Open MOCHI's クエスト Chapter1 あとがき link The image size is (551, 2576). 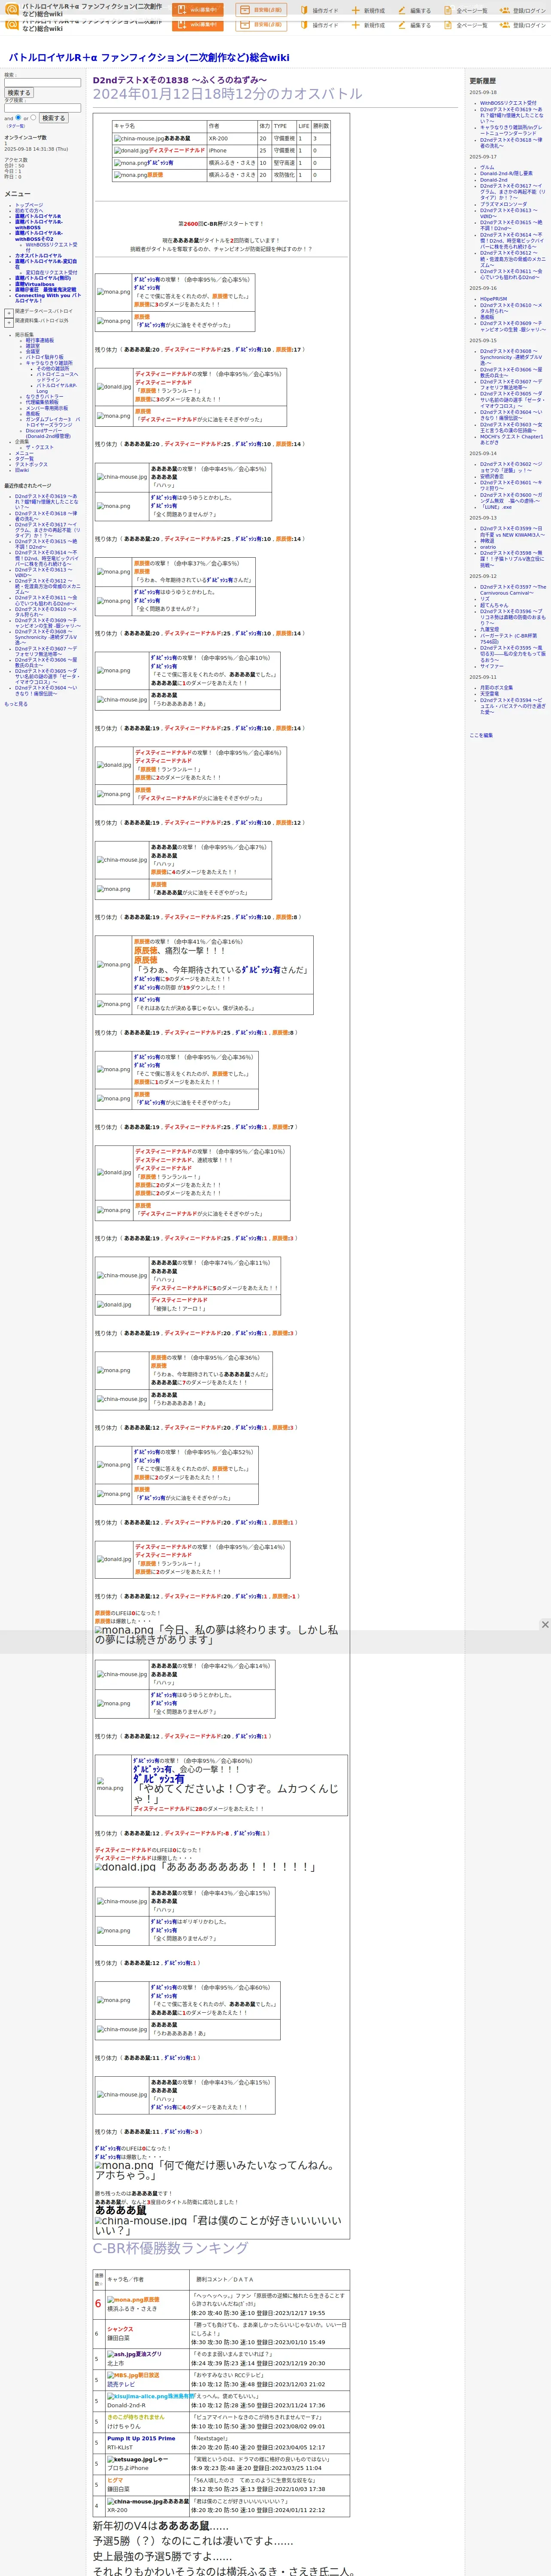click(x=511, y=440)
